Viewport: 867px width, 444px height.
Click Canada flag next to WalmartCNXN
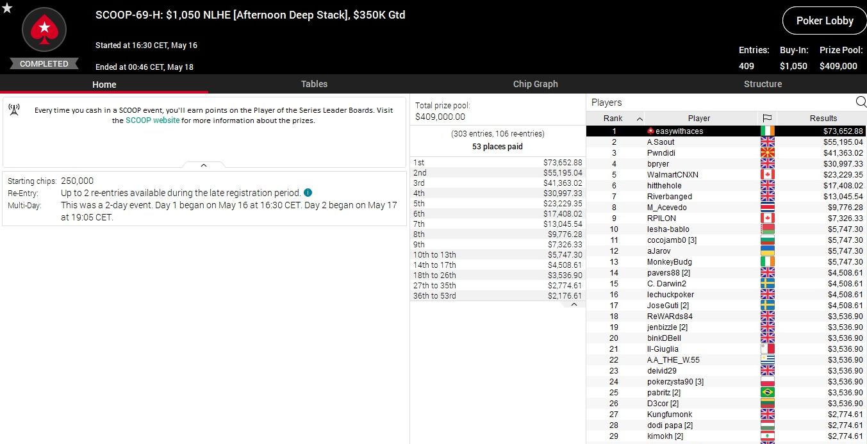click(766, 175)
